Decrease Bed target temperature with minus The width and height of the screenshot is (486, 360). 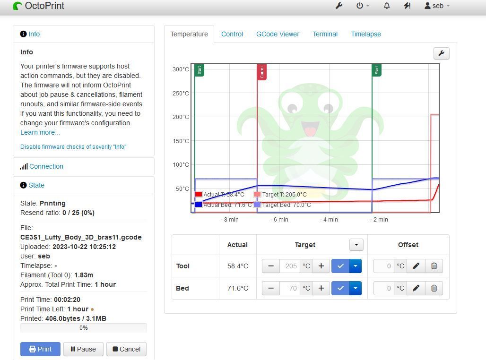click(x=271, y=288)
